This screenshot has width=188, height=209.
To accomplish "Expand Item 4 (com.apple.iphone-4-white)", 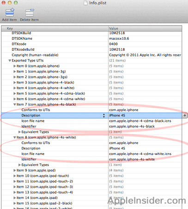I will (x=15, y=88).
